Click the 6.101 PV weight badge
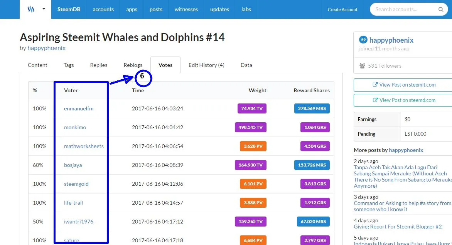 253,184
